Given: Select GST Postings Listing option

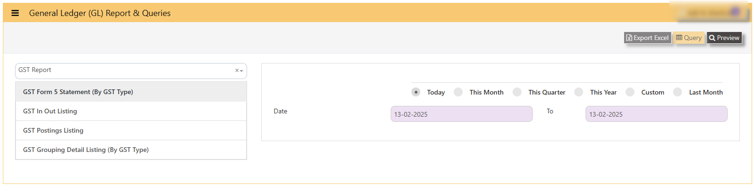Looking at the screenshot, I should [x=131, y=130].
